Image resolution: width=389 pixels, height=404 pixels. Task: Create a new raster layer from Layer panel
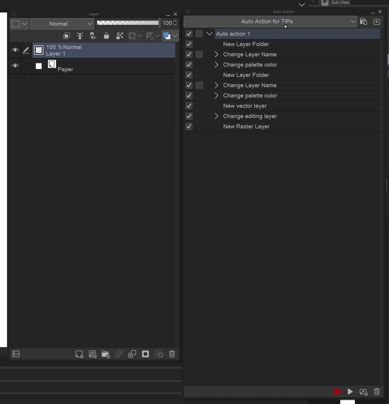click(x=79, y=354)
